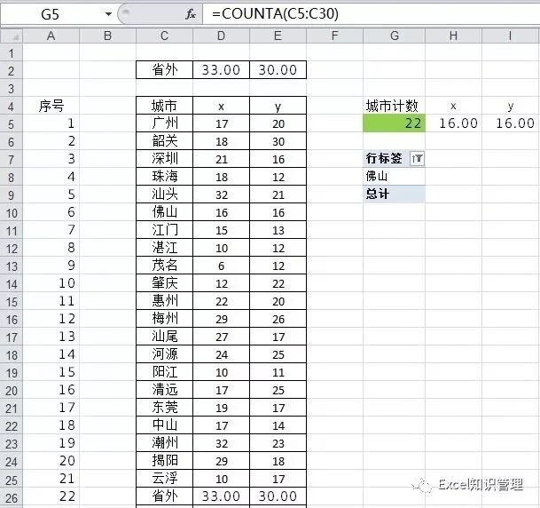Select the city cell 汕尾

pos(164,337)
